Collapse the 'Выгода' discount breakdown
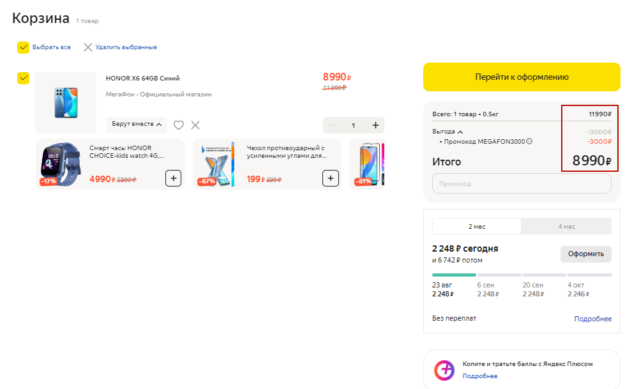Image resolution: width=632 pixels, height=389 pixels. coord(448,132)
